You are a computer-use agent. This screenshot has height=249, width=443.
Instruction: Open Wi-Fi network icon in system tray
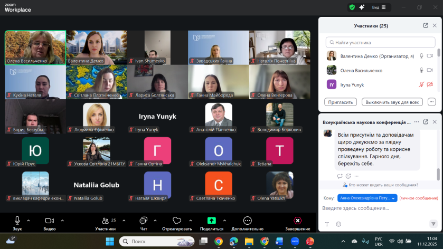coord(392,242)
